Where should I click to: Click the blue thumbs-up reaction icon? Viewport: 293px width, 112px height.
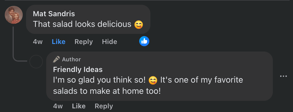(144, 41)
